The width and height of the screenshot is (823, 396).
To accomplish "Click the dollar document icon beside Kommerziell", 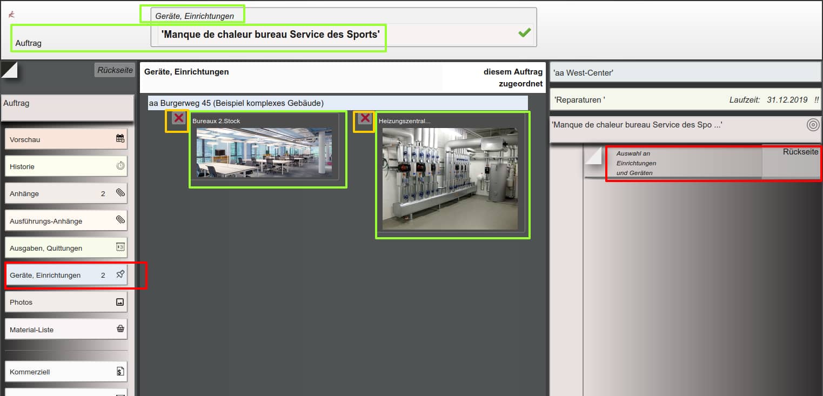I will pos(120,372).
